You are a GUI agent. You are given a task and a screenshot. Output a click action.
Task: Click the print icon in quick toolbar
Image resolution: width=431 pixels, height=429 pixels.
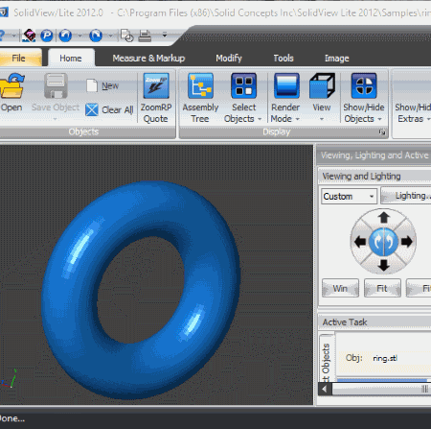[x=145, y=36]
